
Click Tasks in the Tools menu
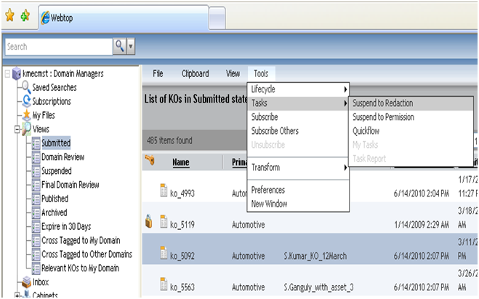(x=298, y=103)
